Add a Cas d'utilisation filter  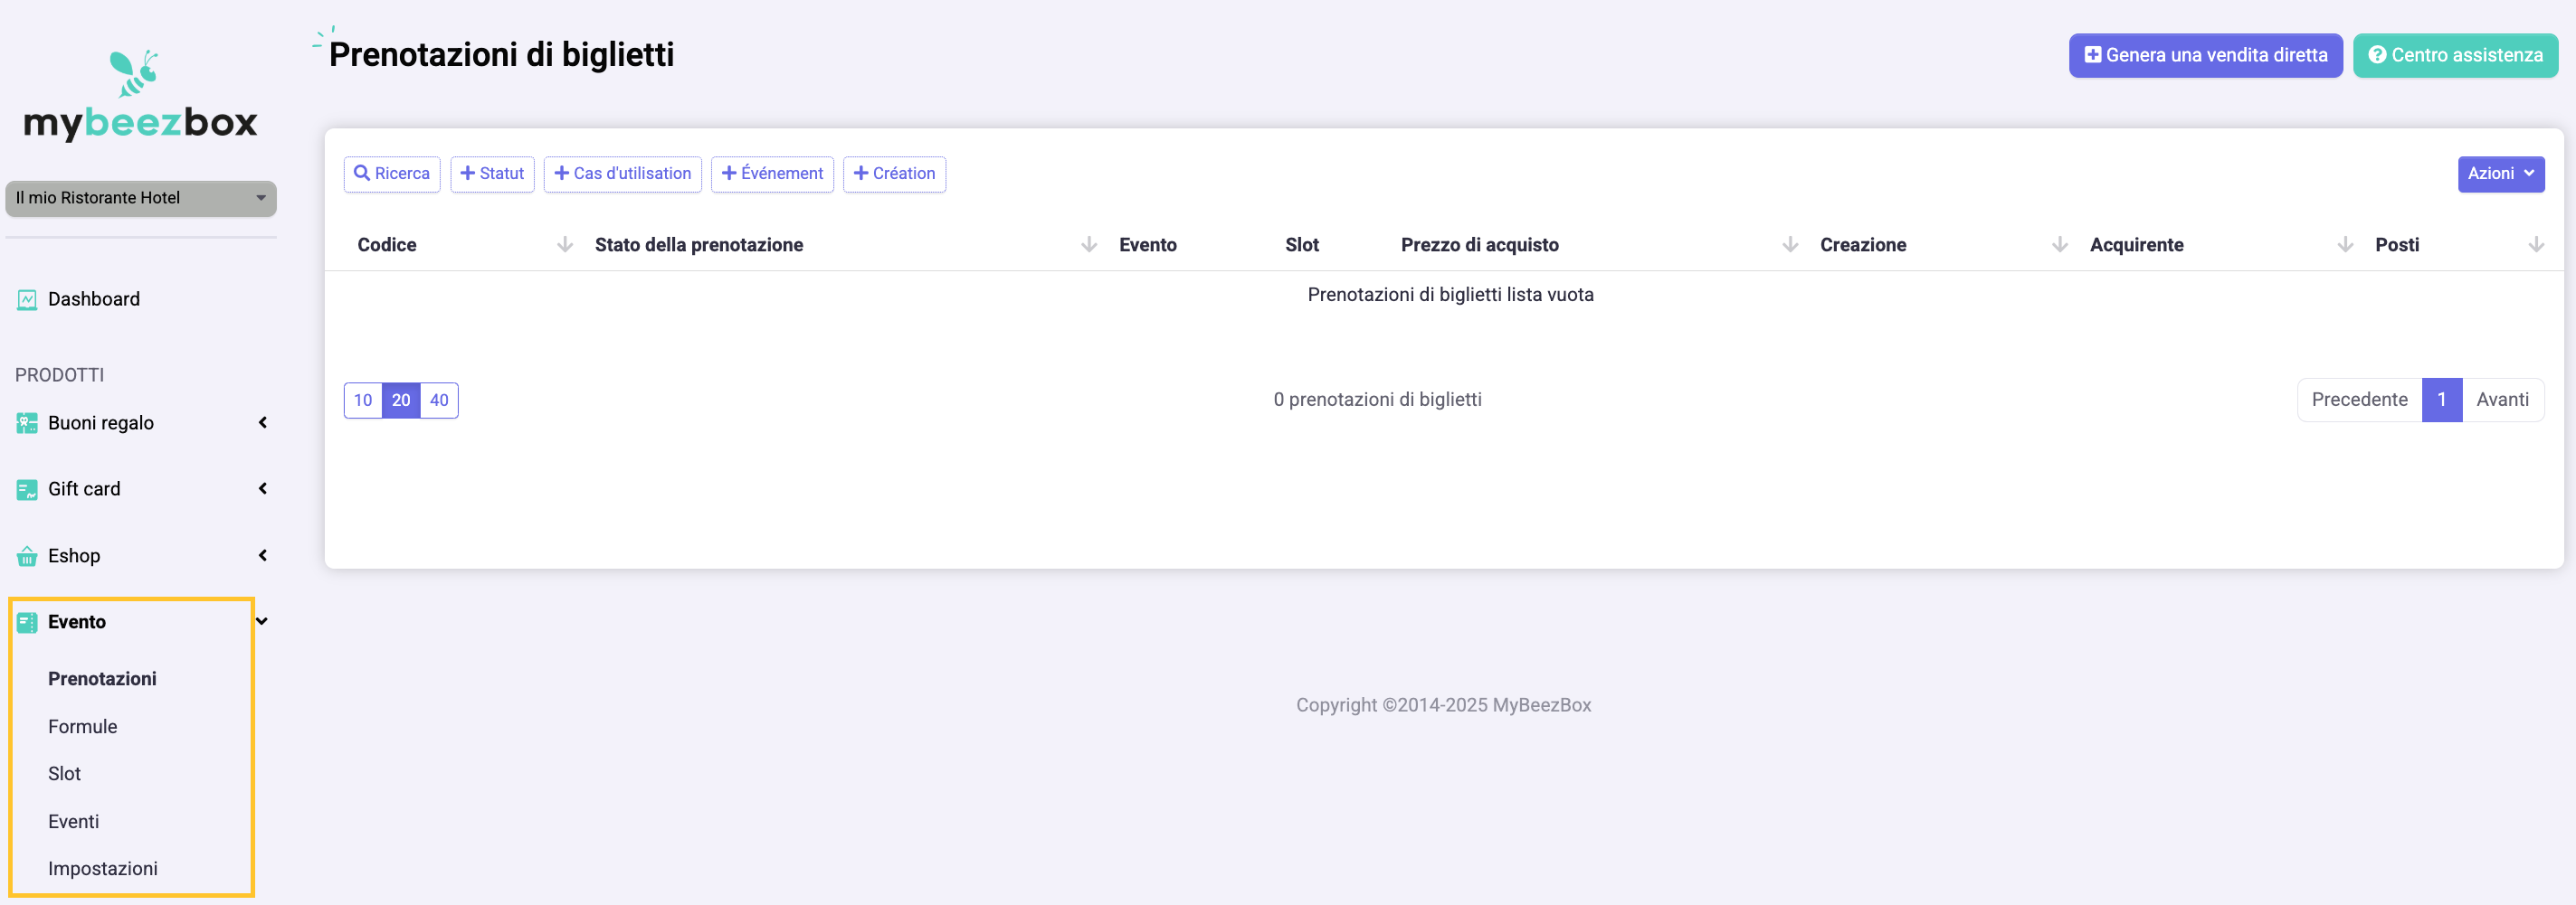point(622,174)
